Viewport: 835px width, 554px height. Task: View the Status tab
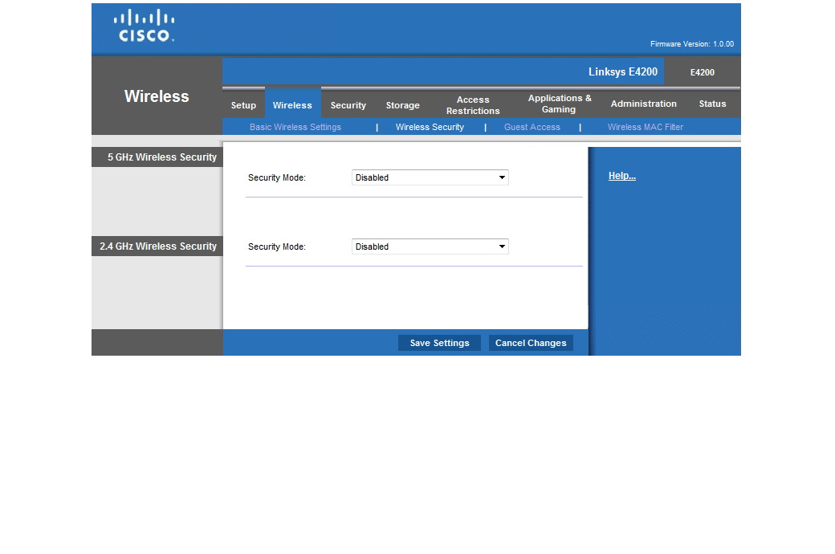coord(712,104)
